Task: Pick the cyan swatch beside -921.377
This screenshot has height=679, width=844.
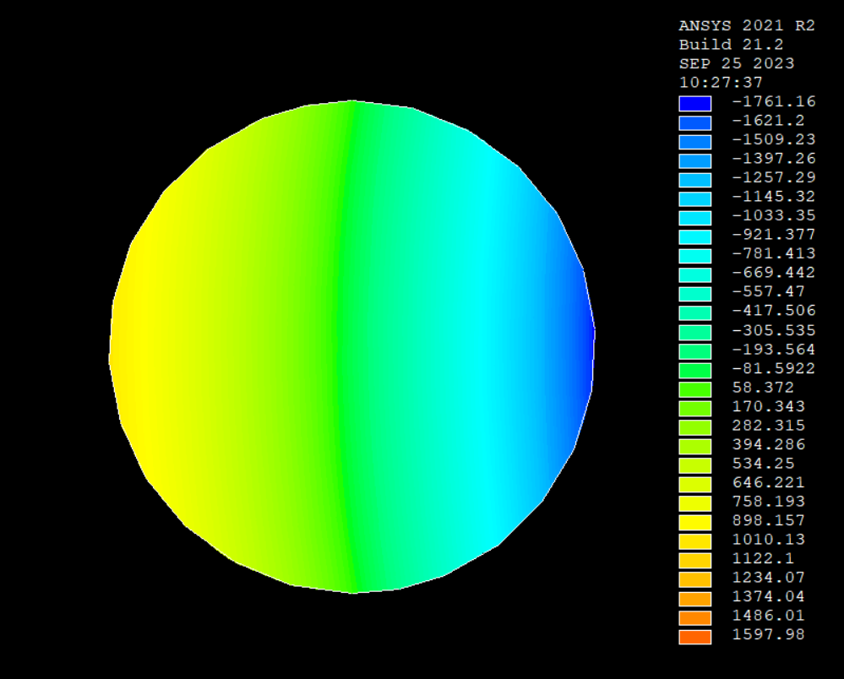Action: coord(695,236)
